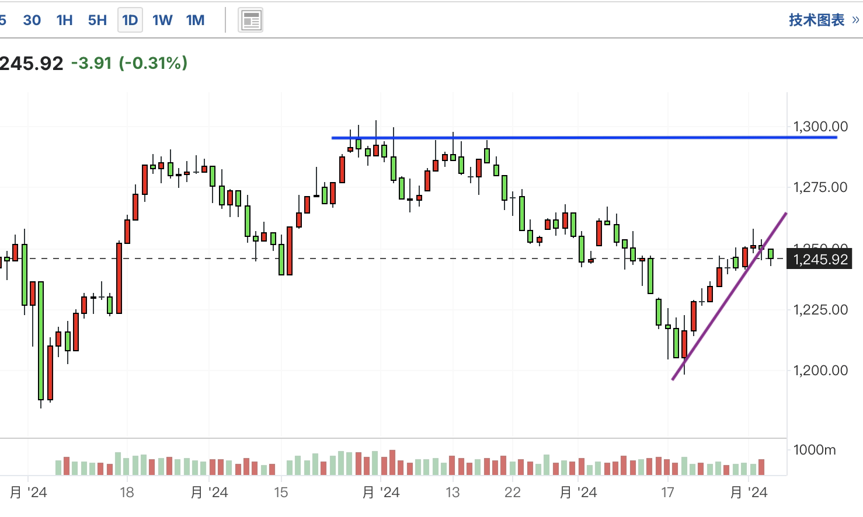Click the 1,275.00 axis label
The height and width of the screenshot is (517, 863).
(x=820, y=187)
